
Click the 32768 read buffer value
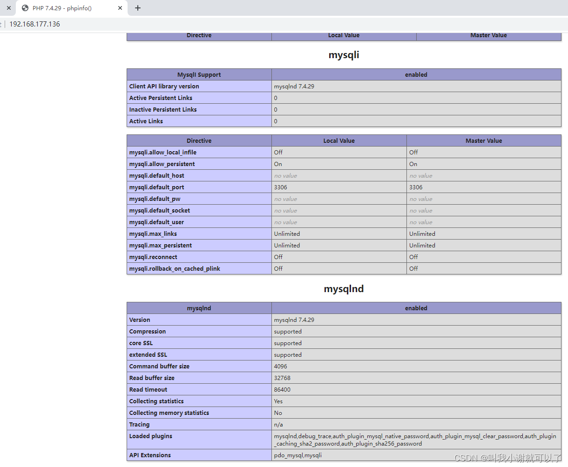click(x=282, y=378)
